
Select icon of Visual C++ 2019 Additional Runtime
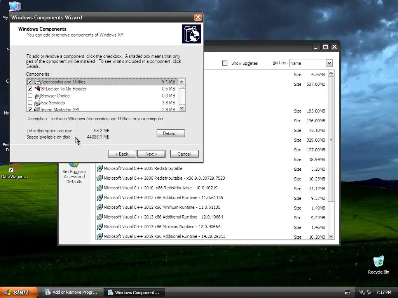point(99,236)
